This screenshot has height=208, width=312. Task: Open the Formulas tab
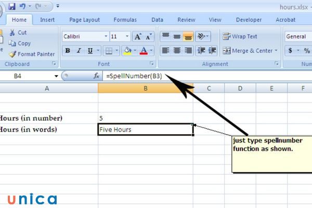coord(125,20)
